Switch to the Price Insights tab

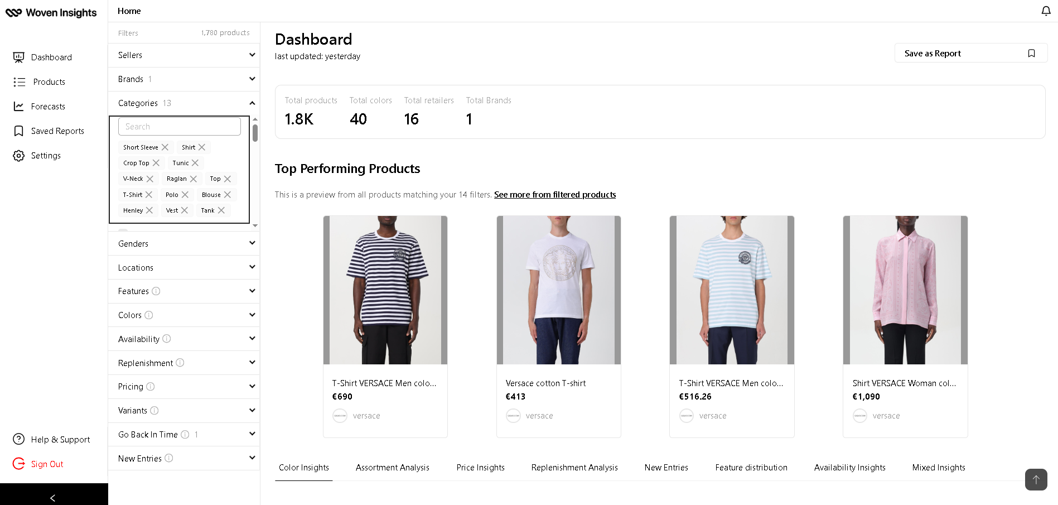[480, 468]
